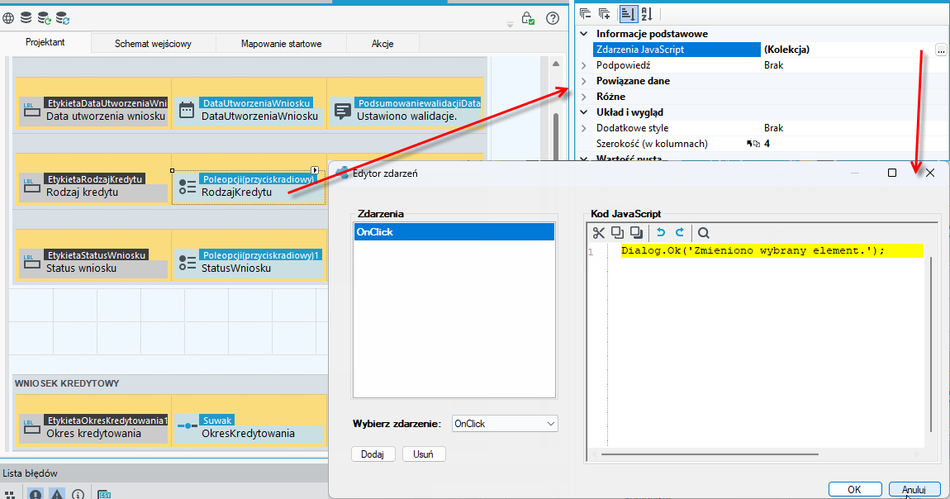Click Anuluj to cancel the event editor
950x499 pixels.
(x=914, y=489)
